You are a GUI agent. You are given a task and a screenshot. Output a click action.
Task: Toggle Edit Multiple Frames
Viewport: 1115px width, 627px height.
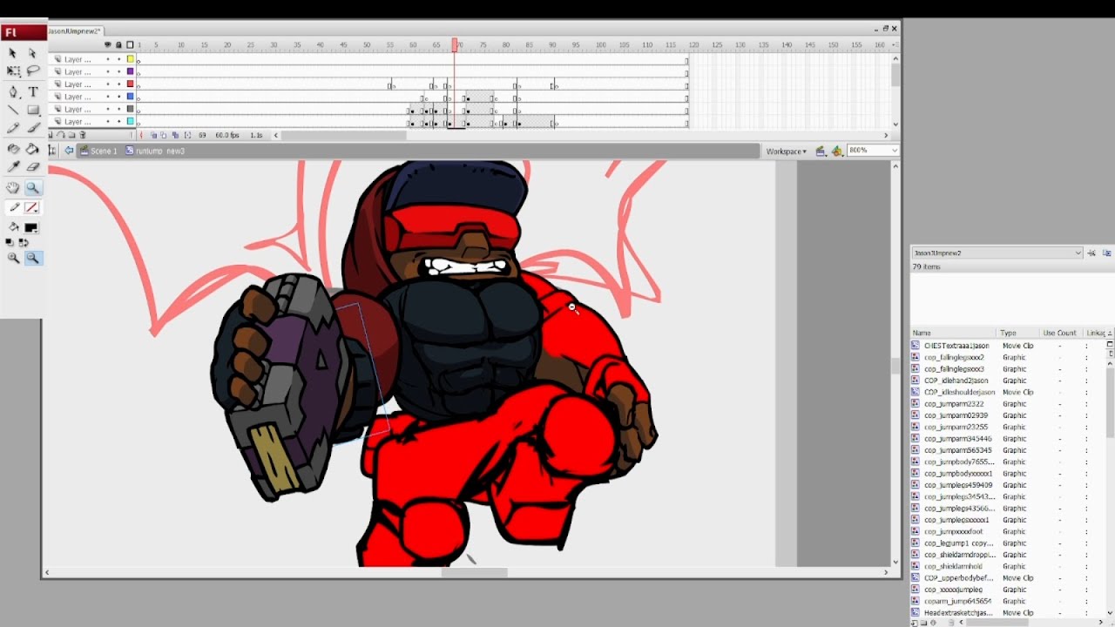(175, 135)
